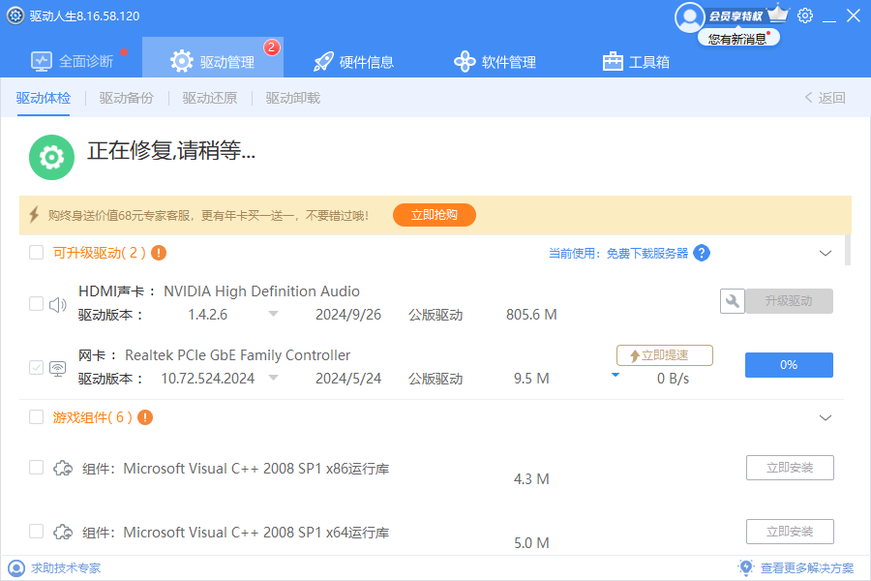Viewport: 871px width, 581px height.
Task: Click the 0% download progress bar
Action: pyautogui.click(x=789, y=365)
